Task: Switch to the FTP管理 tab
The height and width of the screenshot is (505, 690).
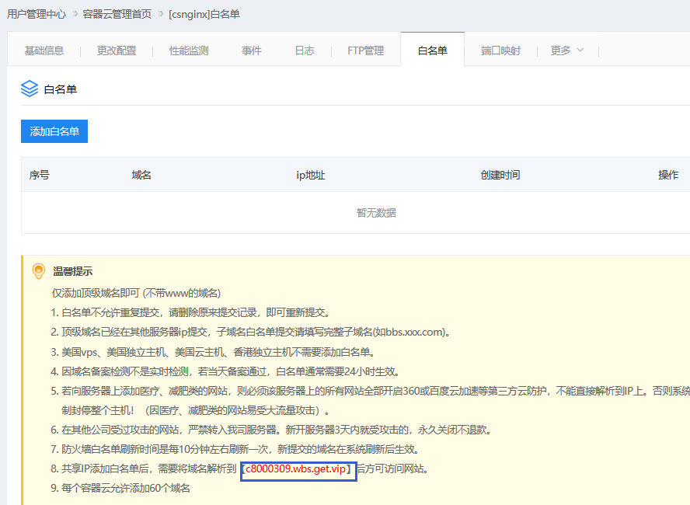Action: tap(365, 50)
